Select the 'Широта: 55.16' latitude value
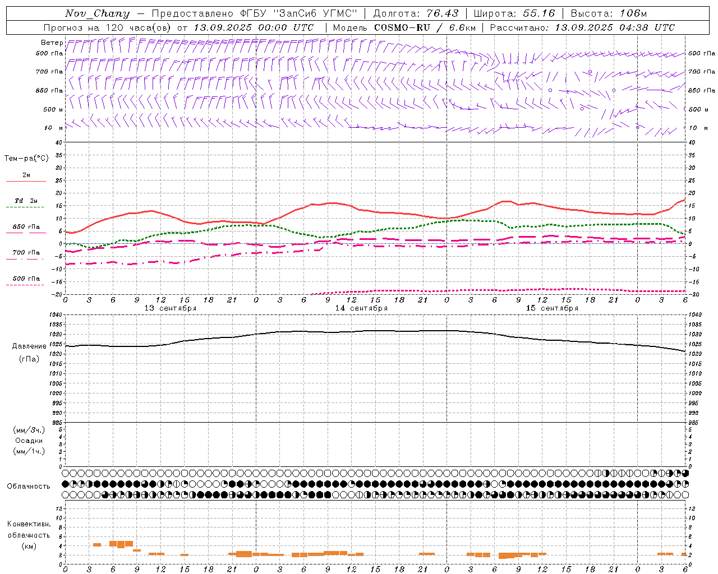 (514, 13)
